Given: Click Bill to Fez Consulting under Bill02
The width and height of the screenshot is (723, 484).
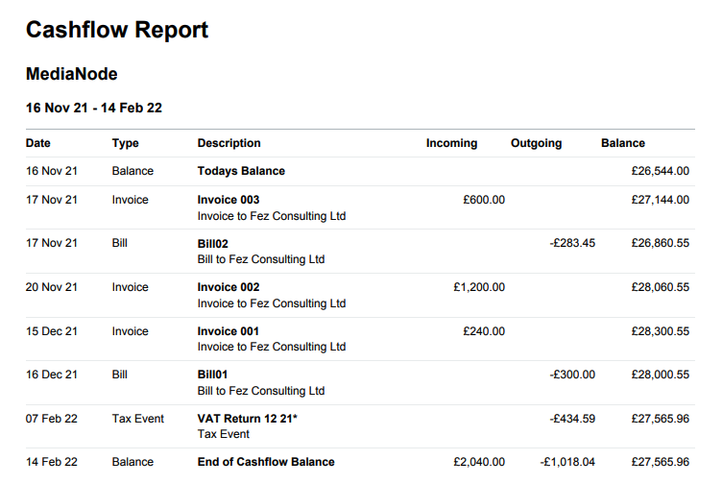Looking at the screenshot, I should (x=261, y=259).
